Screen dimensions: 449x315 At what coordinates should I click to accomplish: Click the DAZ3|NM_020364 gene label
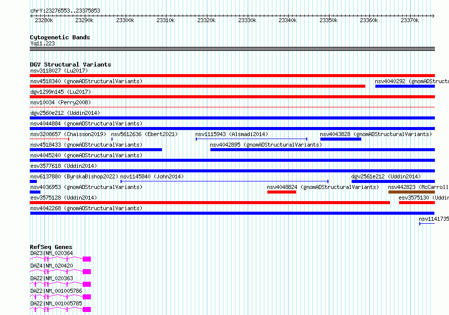point(51,253)
